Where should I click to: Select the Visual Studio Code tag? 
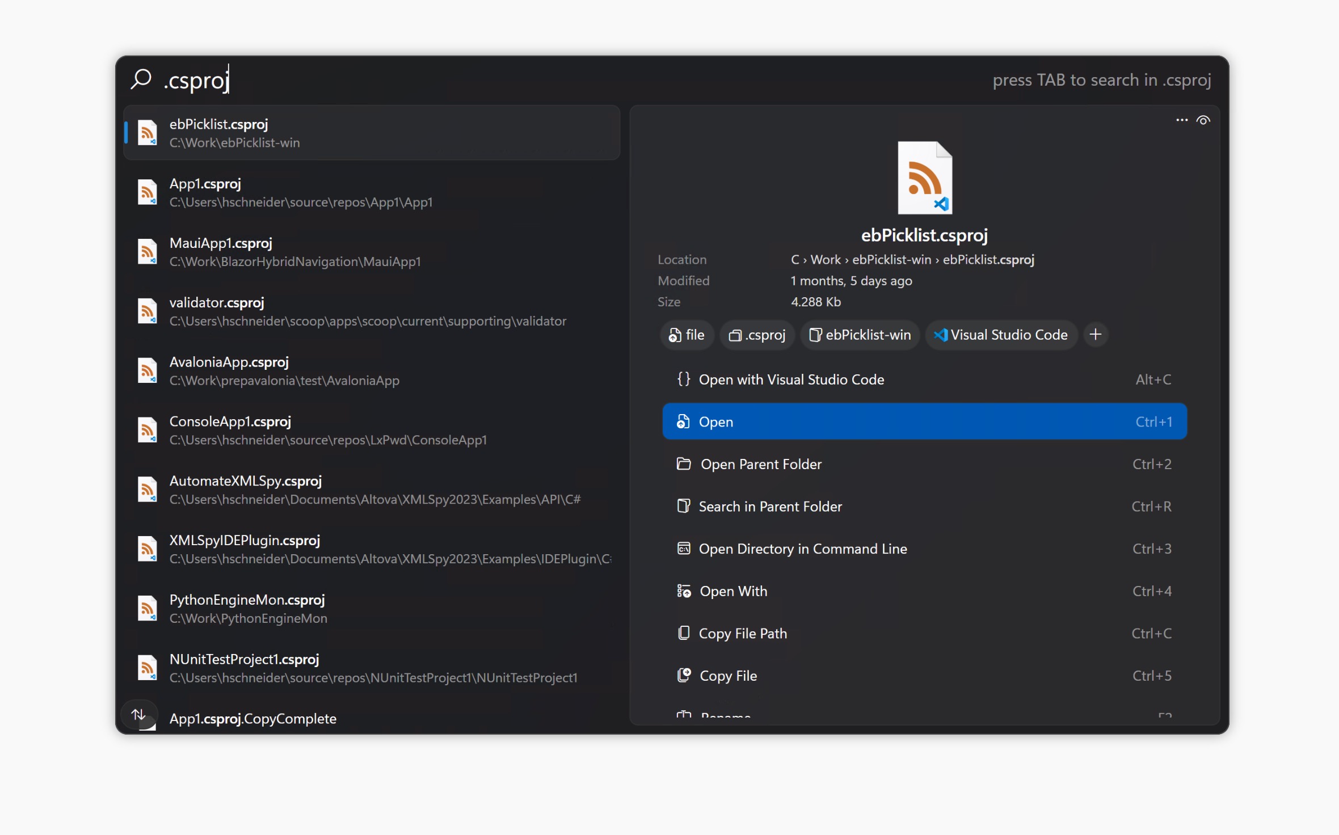tap(1001, 335)
